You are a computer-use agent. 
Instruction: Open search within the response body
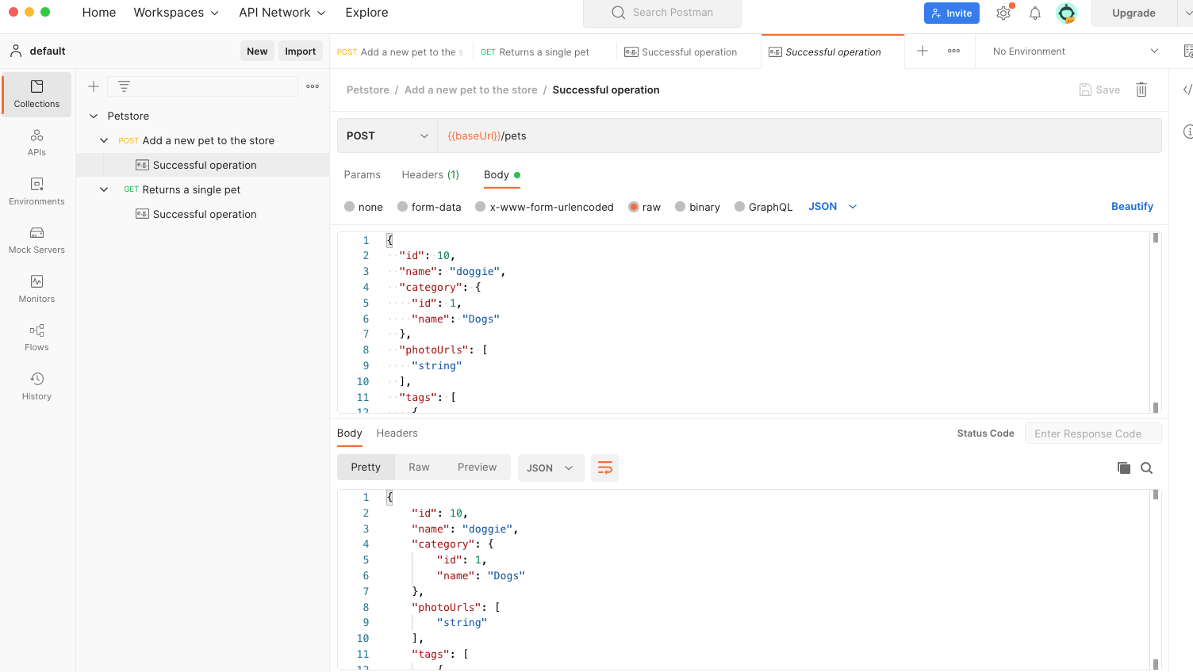point(1146,468)
